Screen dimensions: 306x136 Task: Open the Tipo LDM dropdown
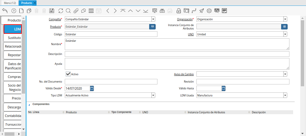[153, 95]
